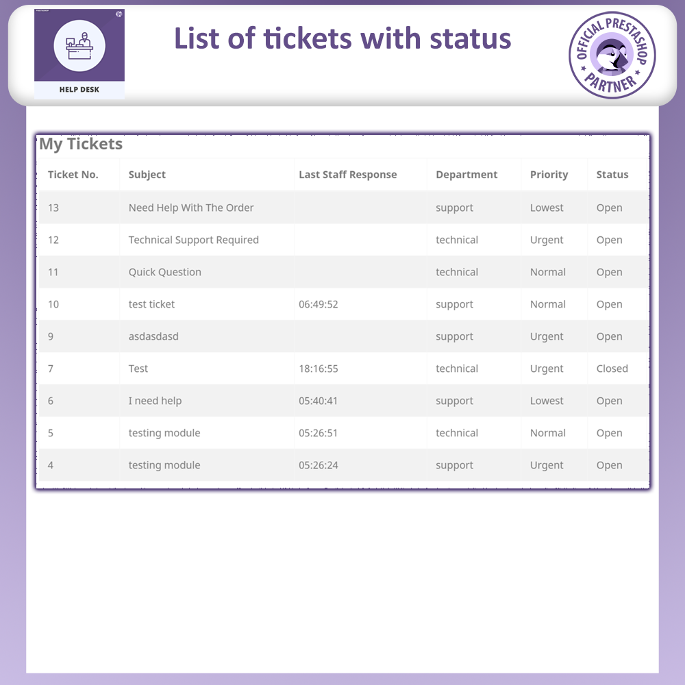Sort the table by the Priority column header
This screenshot has height=685, width=685.
[x=549, y=175]
